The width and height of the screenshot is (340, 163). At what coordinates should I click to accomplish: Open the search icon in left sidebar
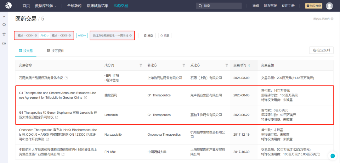(4, 24)
